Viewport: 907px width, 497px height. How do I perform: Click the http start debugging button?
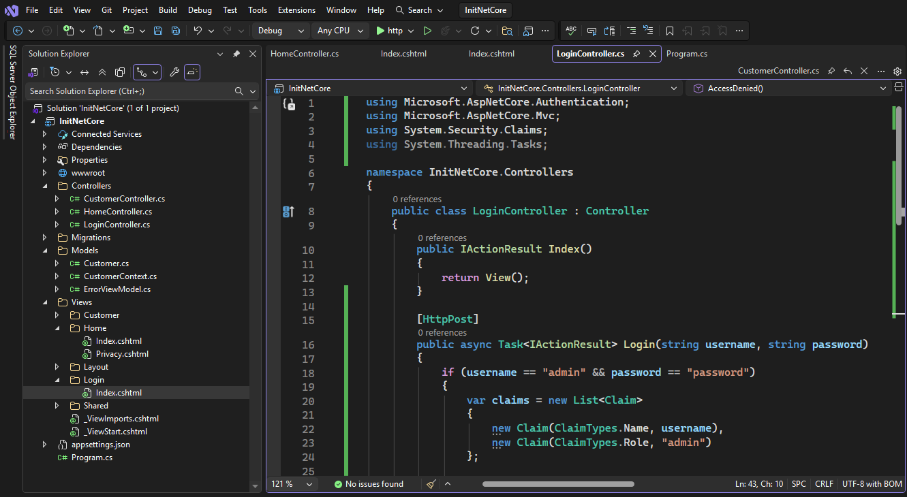click(388, 31)
